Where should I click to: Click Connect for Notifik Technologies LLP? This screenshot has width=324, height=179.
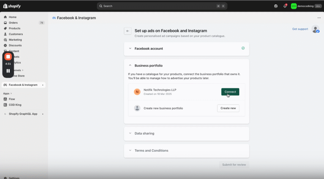(230, 92)
